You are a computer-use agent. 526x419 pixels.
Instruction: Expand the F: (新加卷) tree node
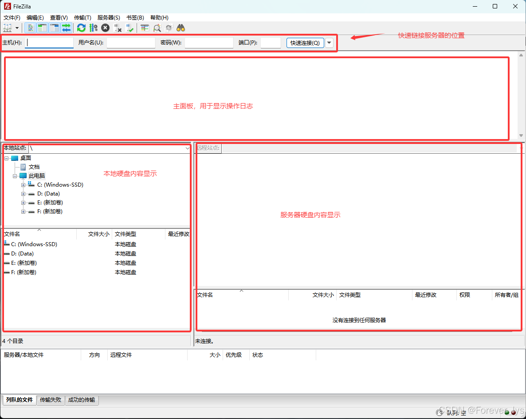23,211
